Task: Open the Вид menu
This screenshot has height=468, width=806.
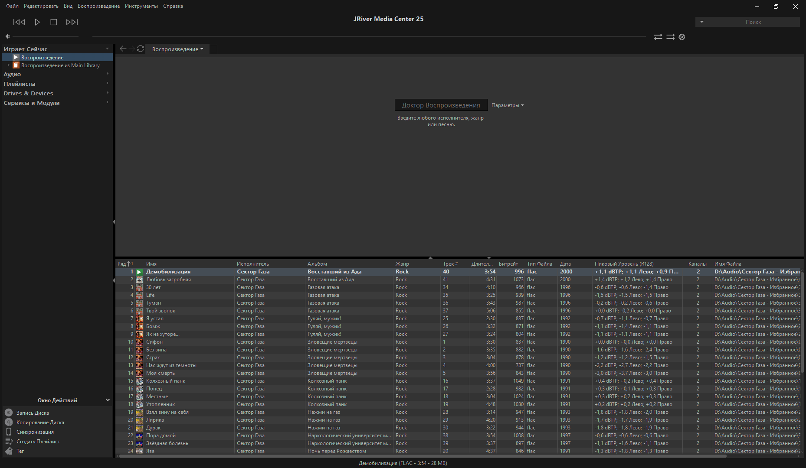Action: click(68, 6)
